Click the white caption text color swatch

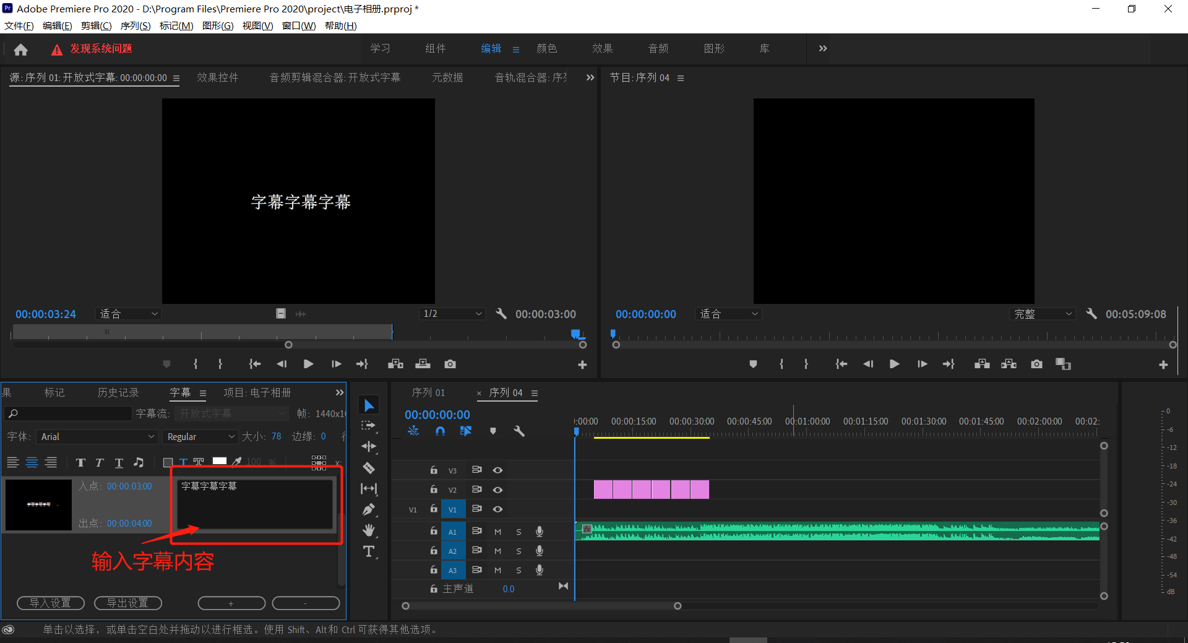(x=219, y=462)
